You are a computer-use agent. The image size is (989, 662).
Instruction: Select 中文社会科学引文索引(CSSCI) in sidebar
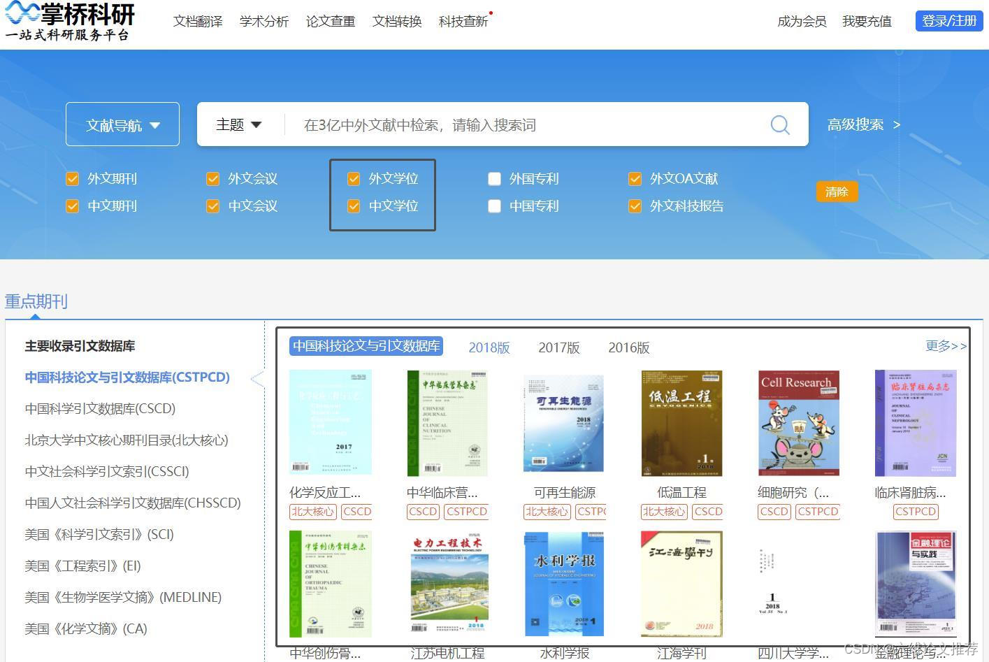point(107,472)
